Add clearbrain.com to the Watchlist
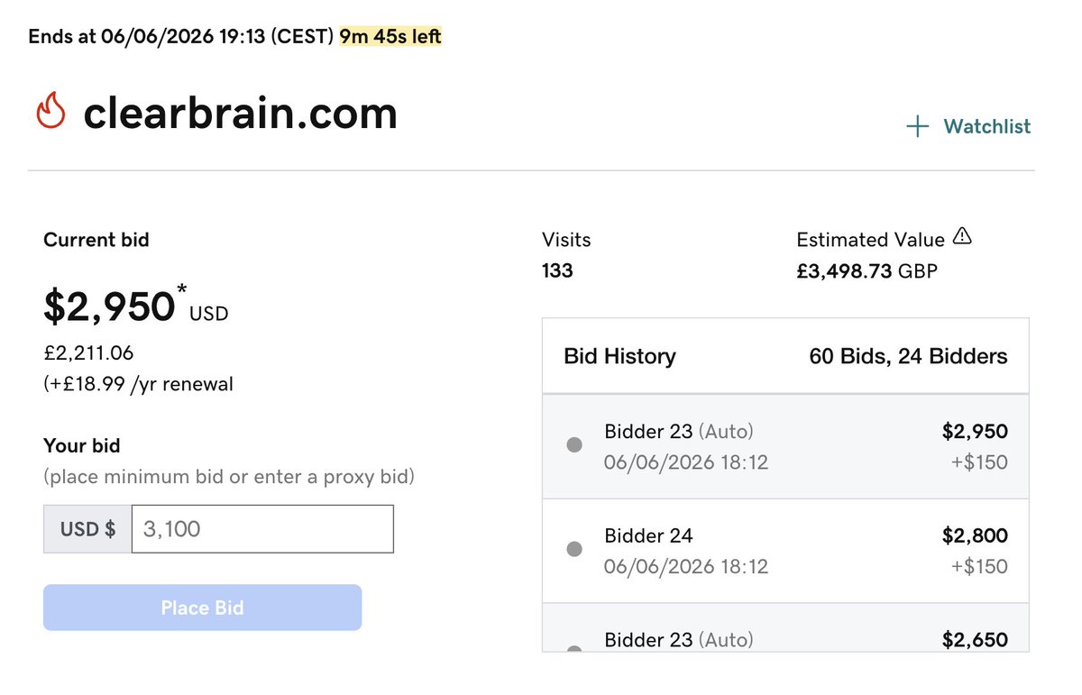 click(x=968, y=126)
